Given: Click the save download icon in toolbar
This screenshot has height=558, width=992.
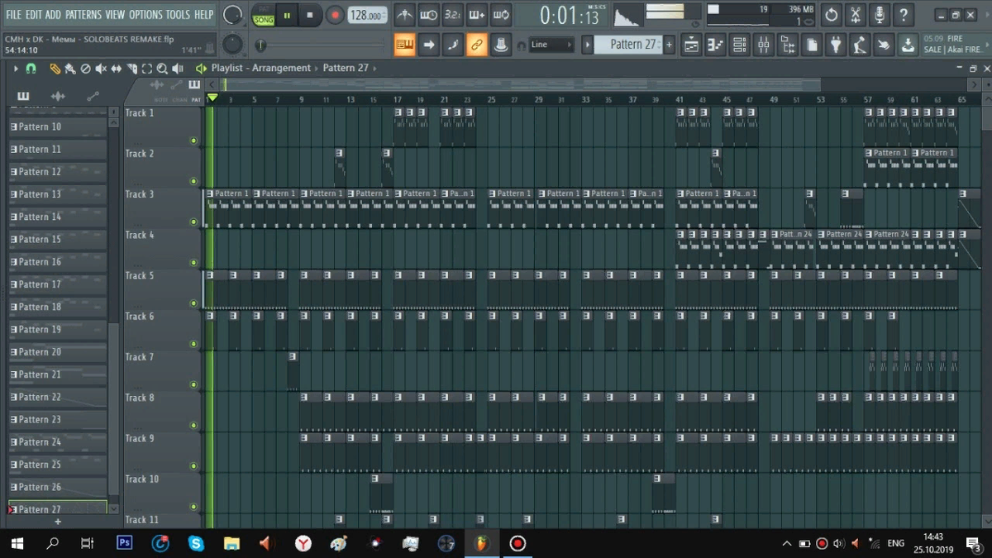Looking at the screenshot, I should (x=908, y=45).
